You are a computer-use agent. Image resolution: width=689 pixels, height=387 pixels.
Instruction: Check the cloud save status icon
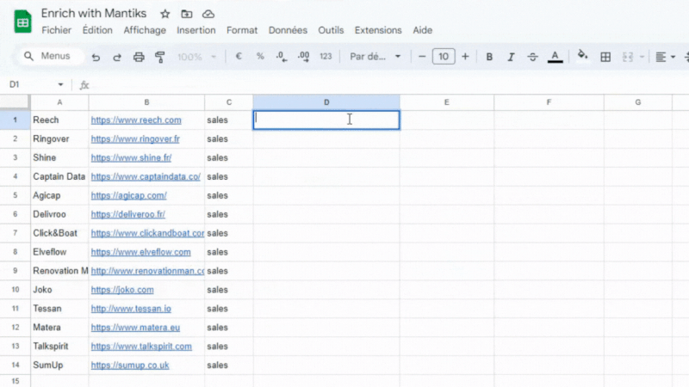click(208, 14)
